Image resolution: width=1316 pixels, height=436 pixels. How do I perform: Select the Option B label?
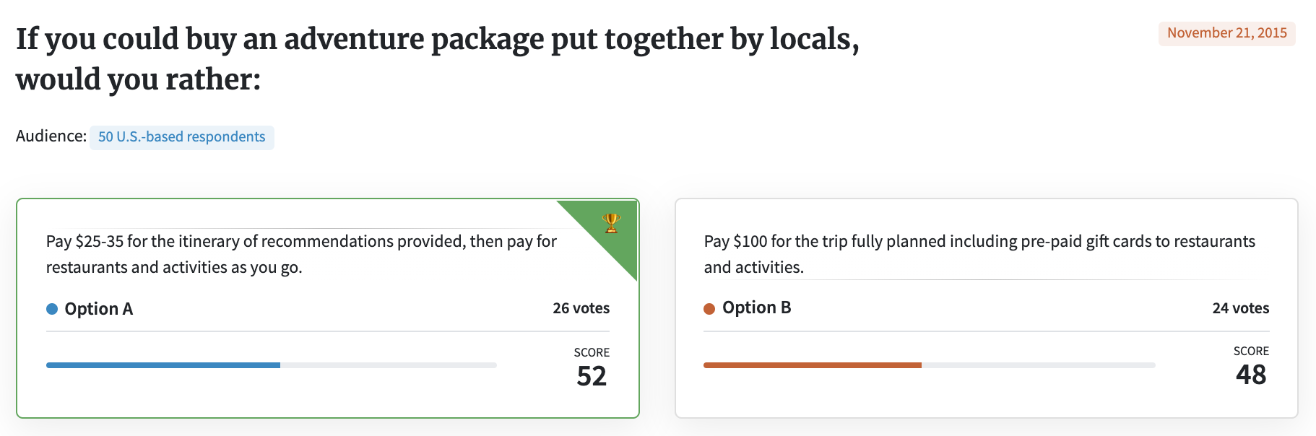pos(757,308)
